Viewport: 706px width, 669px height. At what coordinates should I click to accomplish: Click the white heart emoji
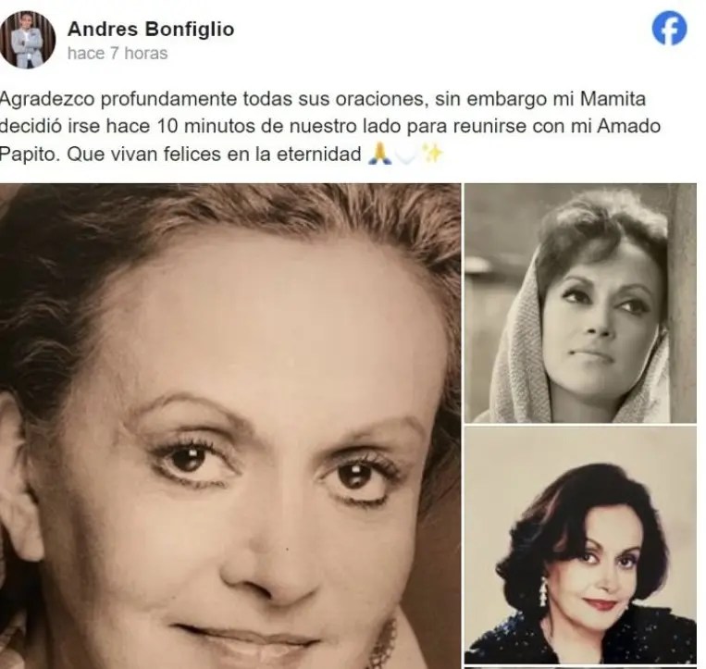pyautogui.click(x=406, y=154)
